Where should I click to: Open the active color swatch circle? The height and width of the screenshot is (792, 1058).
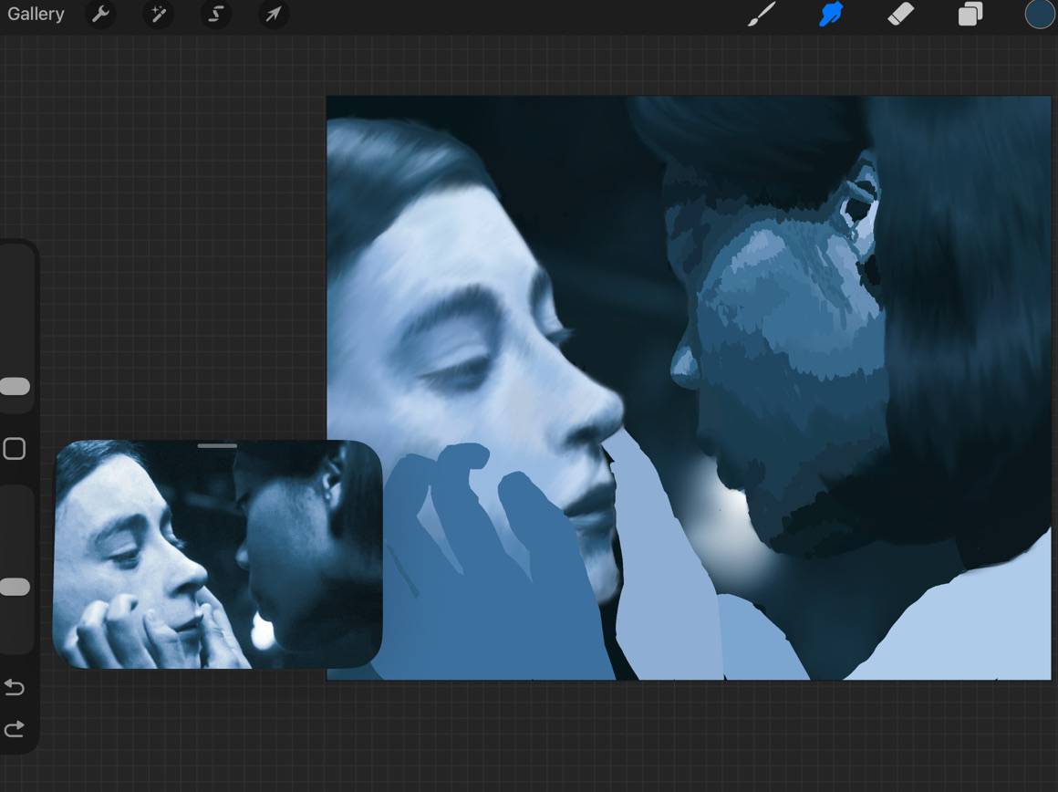click(x=1039, y=15)
